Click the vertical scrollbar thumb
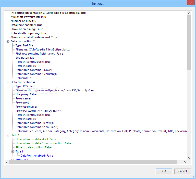 (189, 42)
